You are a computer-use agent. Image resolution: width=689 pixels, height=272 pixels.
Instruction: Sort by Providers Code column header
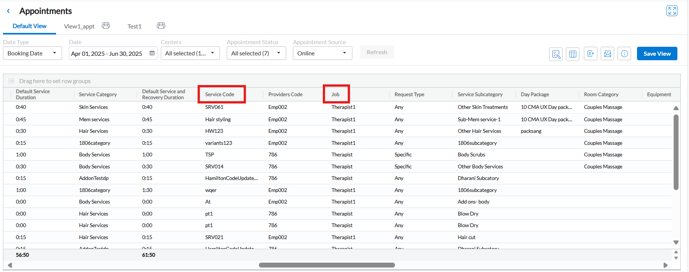pyautogui.click(x=285, y=94)
